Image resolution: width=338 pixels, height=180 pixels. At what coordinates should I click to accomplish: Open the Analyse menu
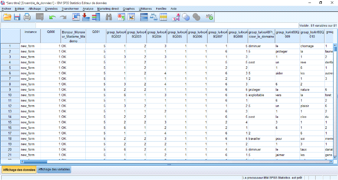click(88, 8)
